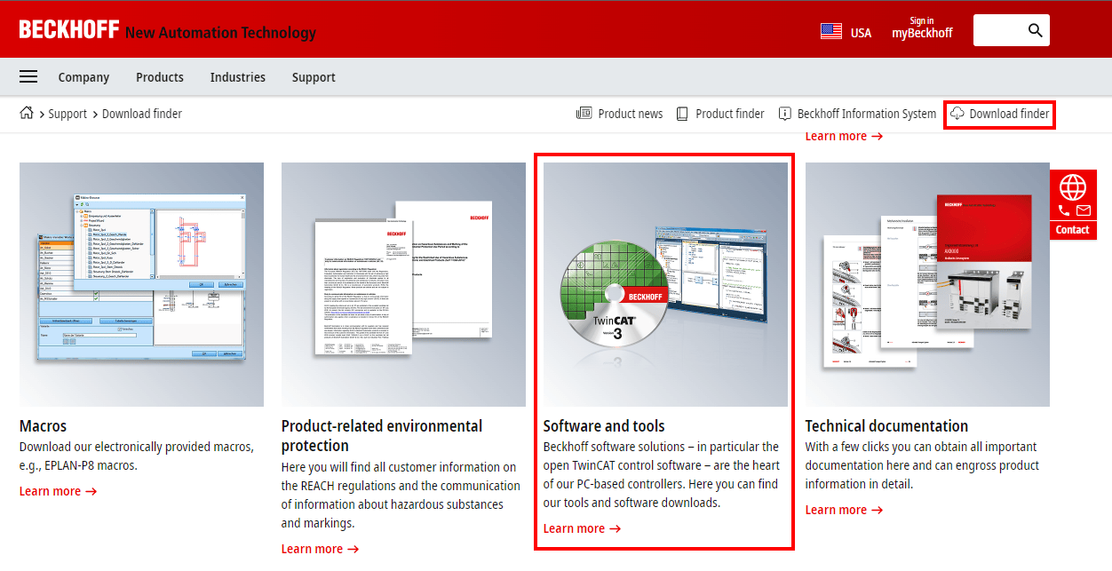This screenshot has height=571, width=1112.
Task: Click Learn more under Macros
Action: tap(58, 491)
